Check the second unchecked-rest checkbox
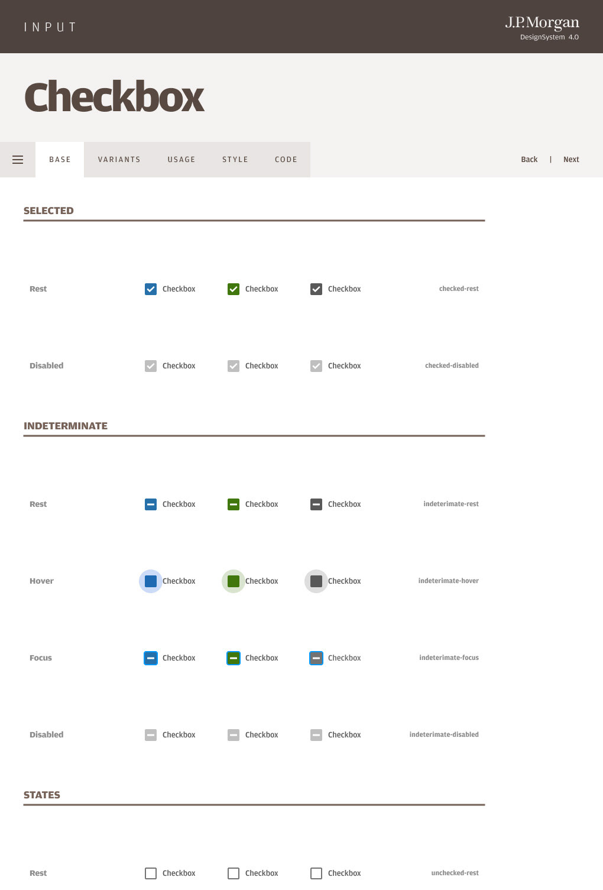603x890 pixels. 234,873
